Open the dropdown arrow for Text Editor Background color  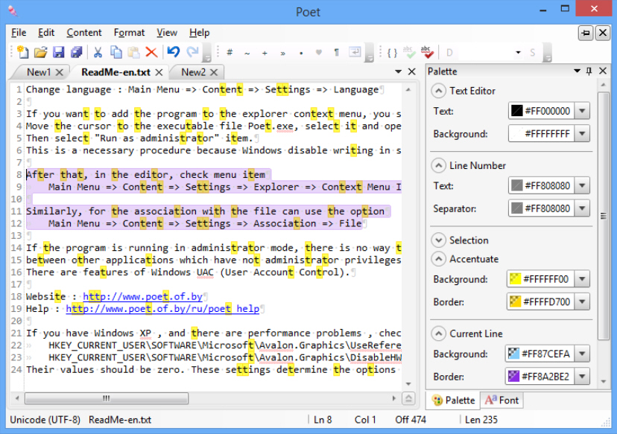tap(582, 134)
